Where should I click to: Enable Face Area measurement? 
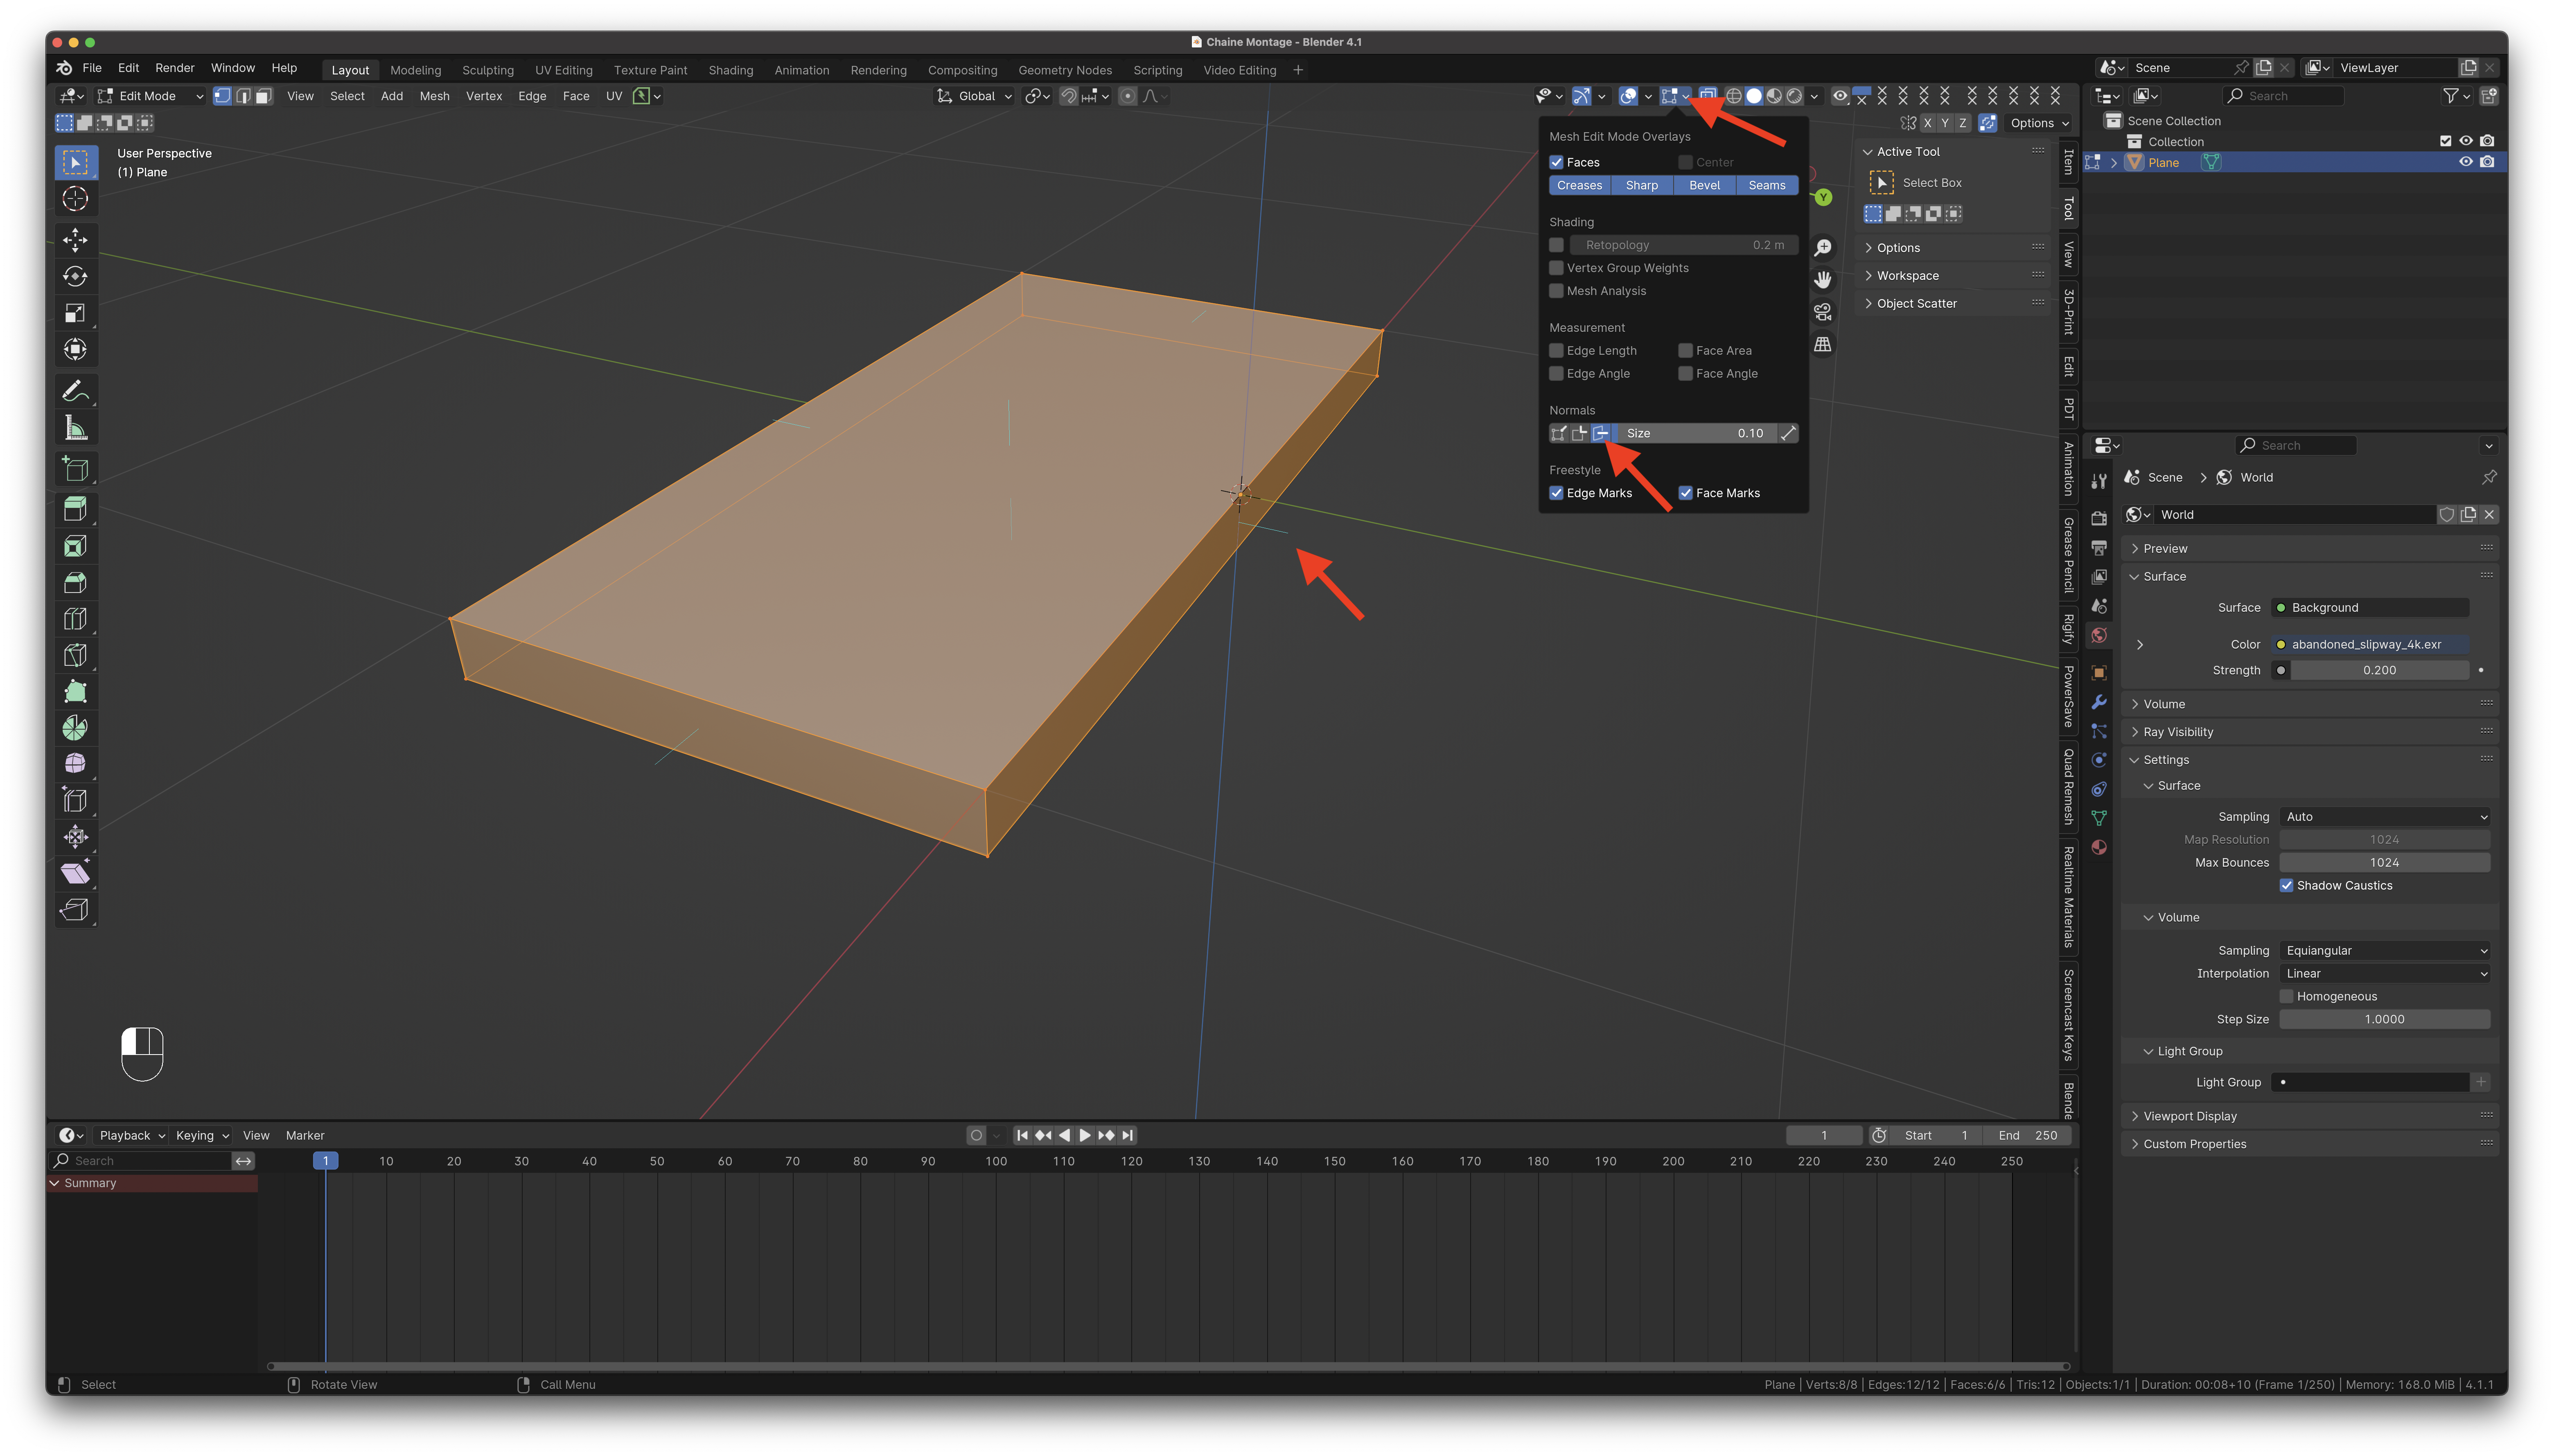(1685, 351)
